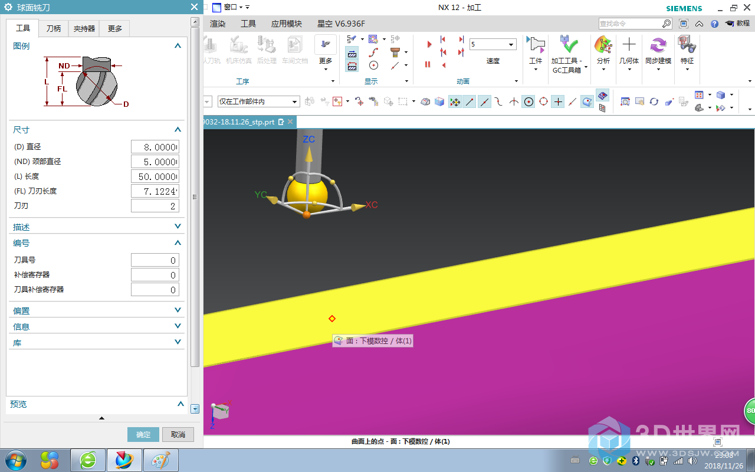Collapse the 预览 preview section
755x472 pixels.
click(180, 404)
